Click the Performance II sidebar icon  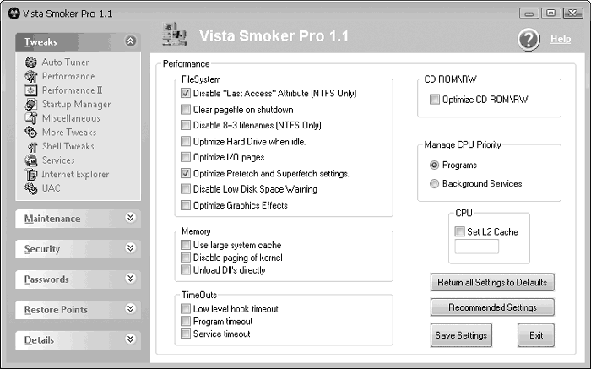31,90
